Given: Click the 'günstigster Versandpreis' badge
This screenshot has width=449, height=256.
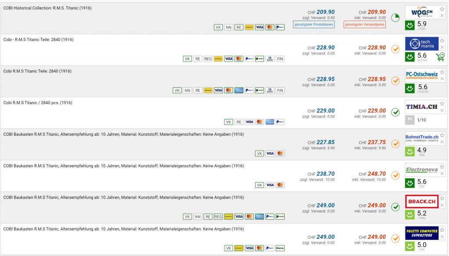Looking at the screenshot, I should pyautogui.click(x=364, y=25).
